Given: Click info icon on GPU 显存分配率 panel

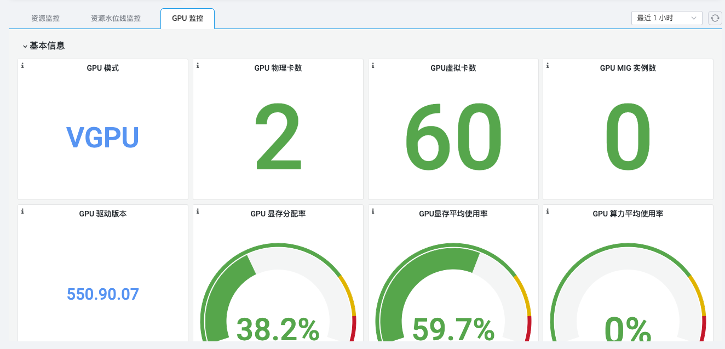Looking at the screenshot, I should [x=198, y=211].
